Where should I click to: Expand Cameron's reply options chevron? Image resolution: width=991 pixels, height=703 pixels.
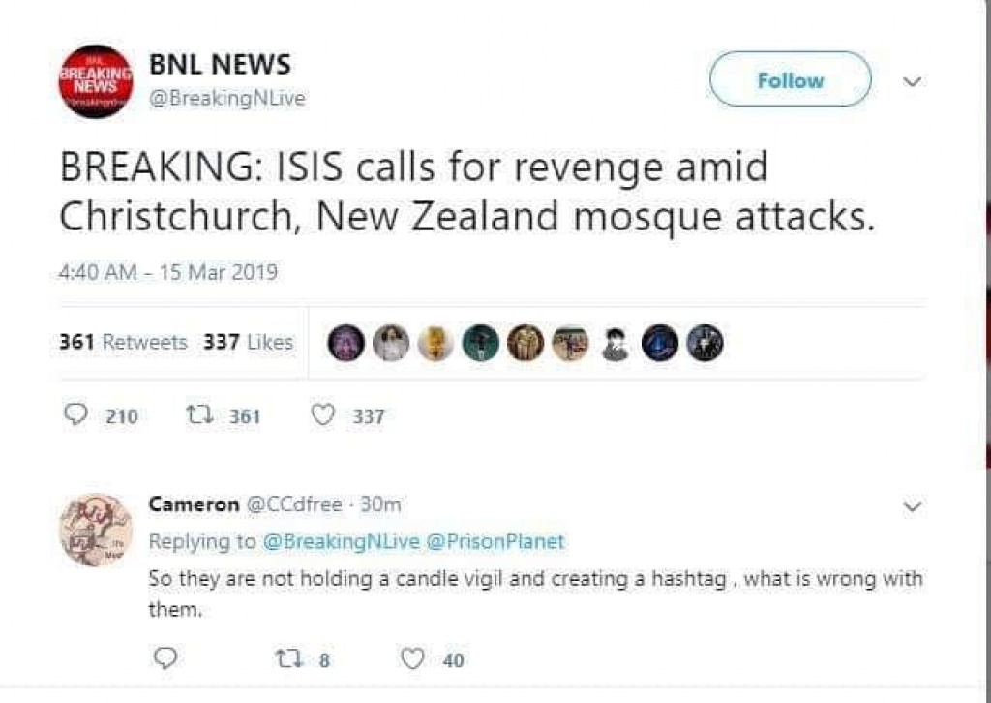910,506
